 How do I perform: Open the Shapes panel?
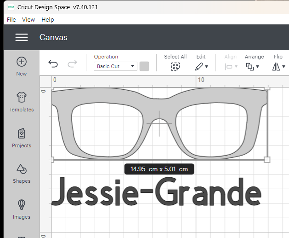point(22,169)
